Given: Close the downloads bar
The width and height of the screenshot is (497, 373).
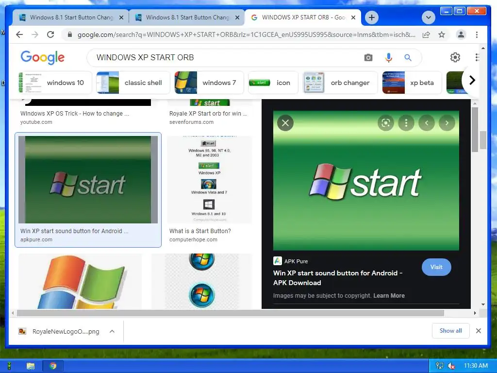Looking at the screenshot, I should click(x=478, y=331).
